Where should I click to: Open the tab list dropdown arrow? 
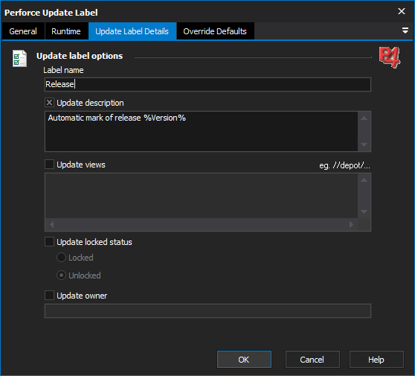point(405,31)
